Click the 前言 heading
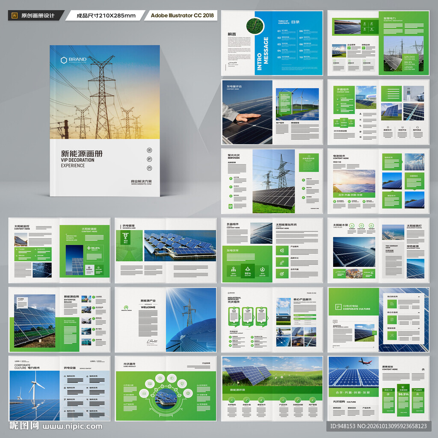This screenshot has height=438, width=438. point(231,34)
